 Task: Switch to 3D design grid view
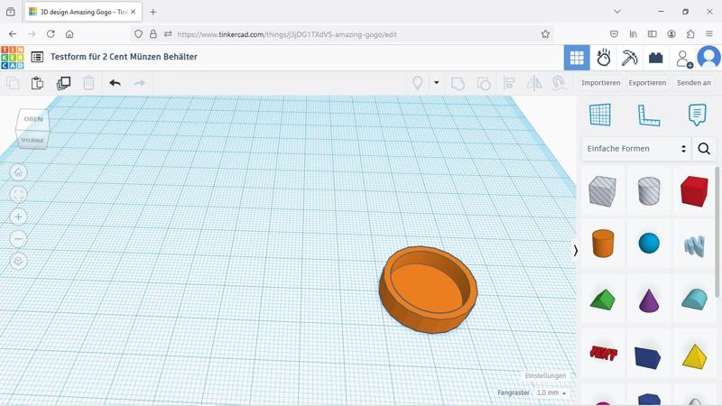point(577,58)
